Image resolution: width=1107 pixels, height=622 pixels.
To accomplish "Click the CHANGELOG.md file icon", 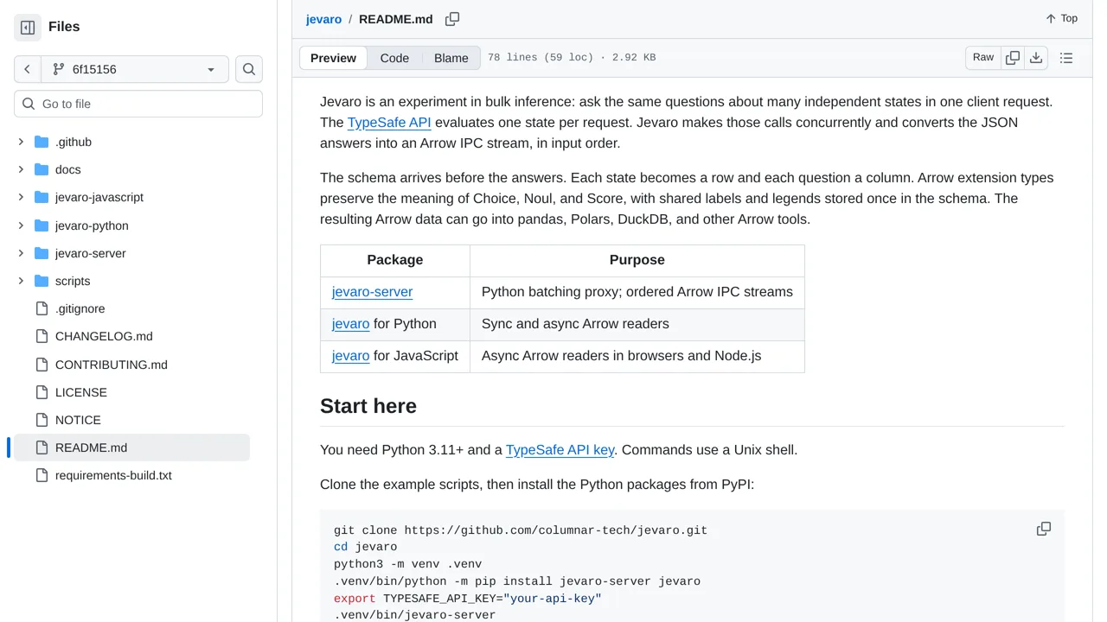I will [x=42, y=336].
